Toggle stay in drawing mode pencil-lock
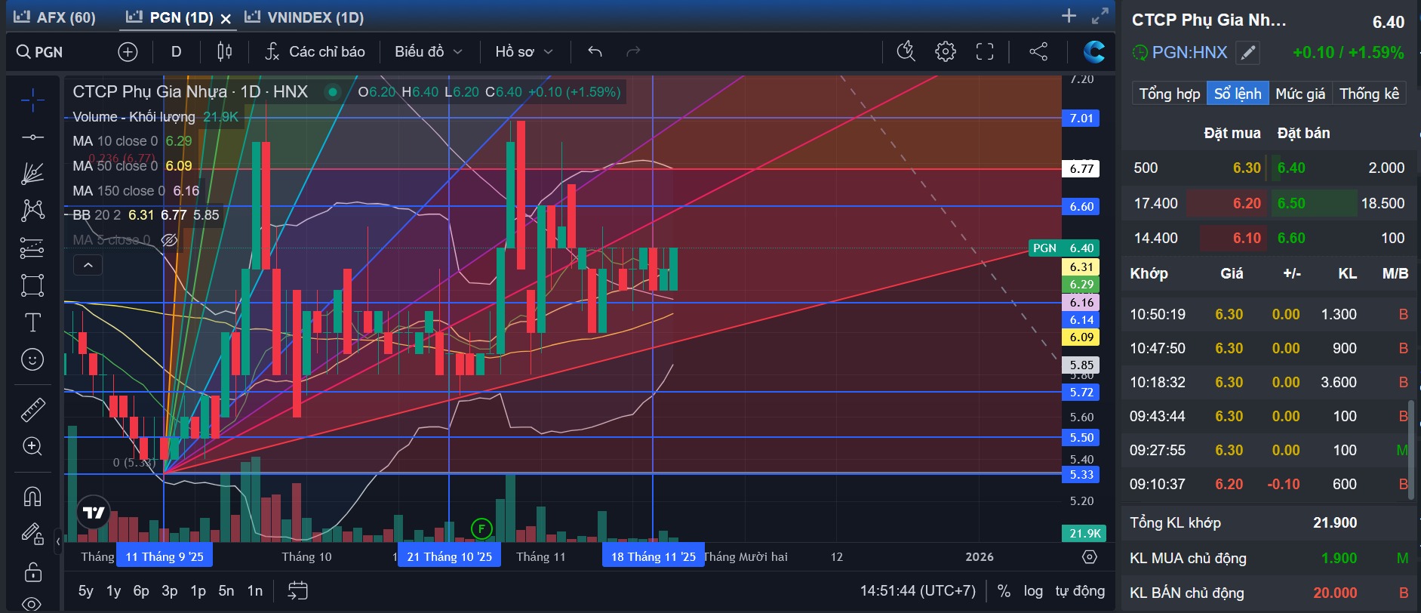Image resolution: width=1421 pixels, height=613 pixels. [32, 534]
